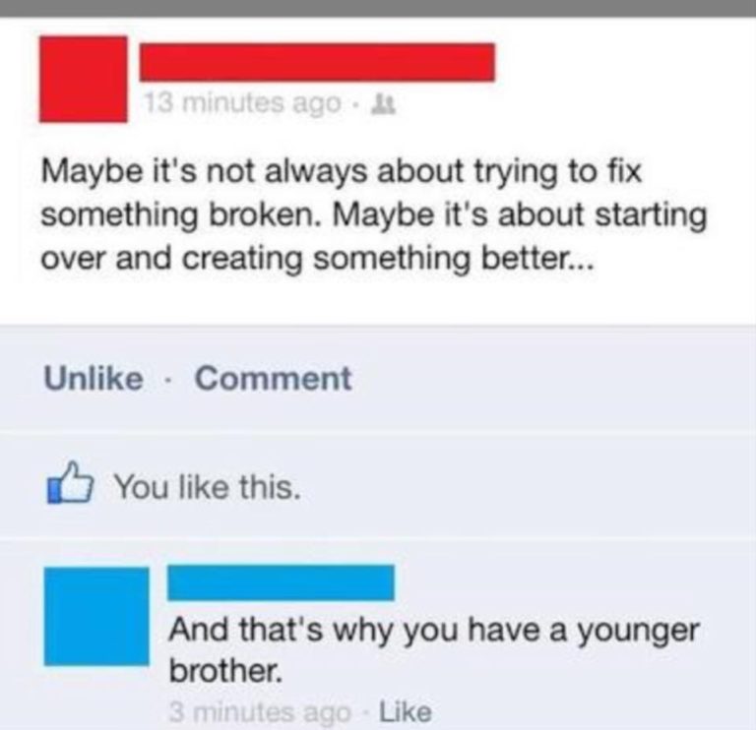Click the gray bar above the post

click(x=378, y=8)
